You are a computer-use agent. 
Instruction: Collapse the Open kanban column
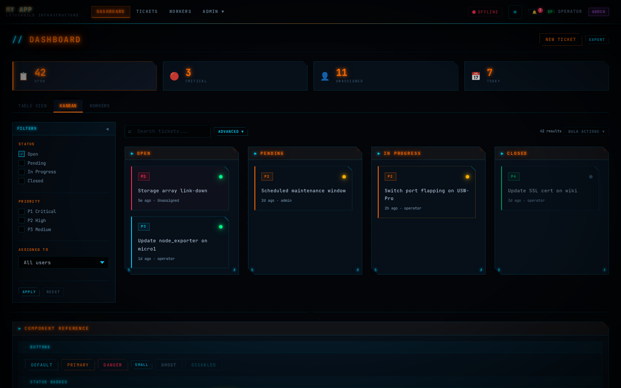pyautogui.click(x=132, y=153)
